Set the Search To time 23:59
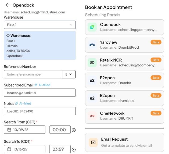The height and width of the screenshot is (154, 169). 60,149
